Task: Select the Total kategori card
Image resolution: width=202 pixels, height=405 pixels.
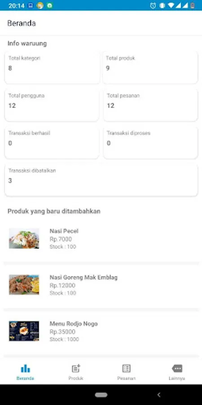Action: coord(52,67)
